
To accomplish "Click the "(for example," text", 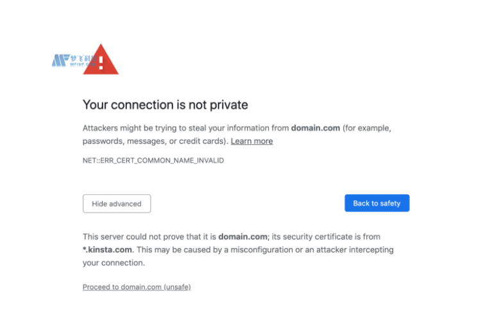I will (367, 128).
